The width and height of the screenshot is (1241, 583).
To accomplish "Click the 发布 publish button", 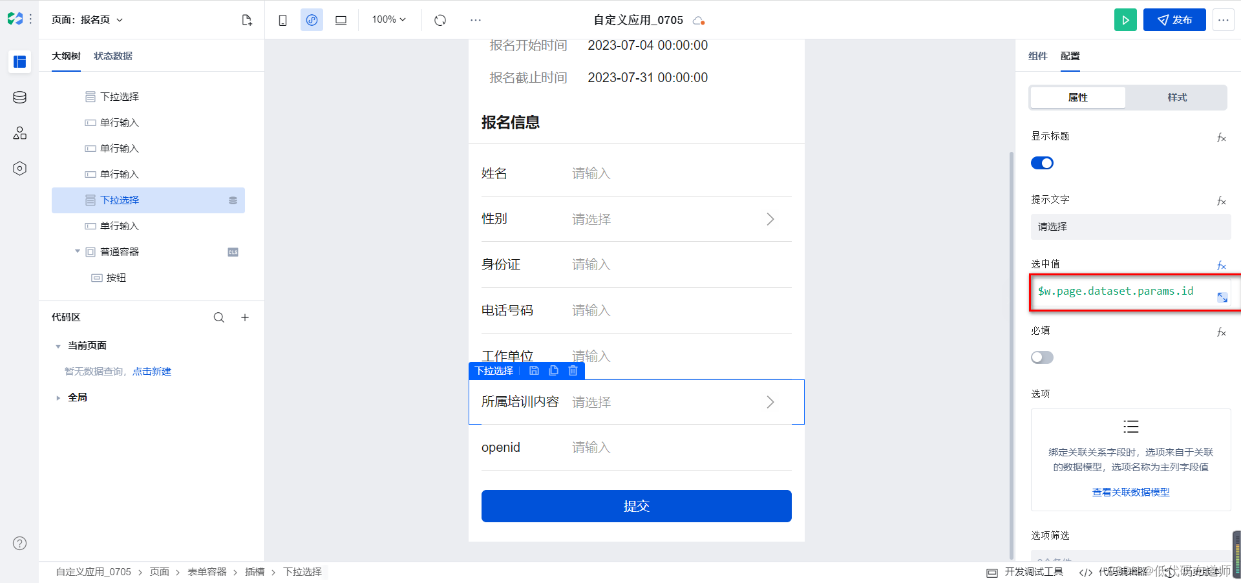I will coord(1174,20).
